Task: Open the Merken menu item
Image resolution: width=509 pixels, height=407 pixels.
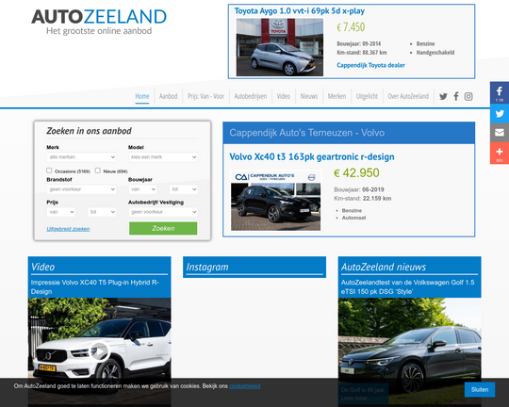Action: click(x=337, y=96)
